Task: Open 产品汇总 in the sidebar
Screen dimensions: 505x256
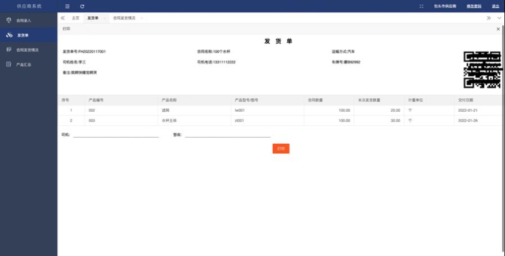Action: (x=29, y=65)
